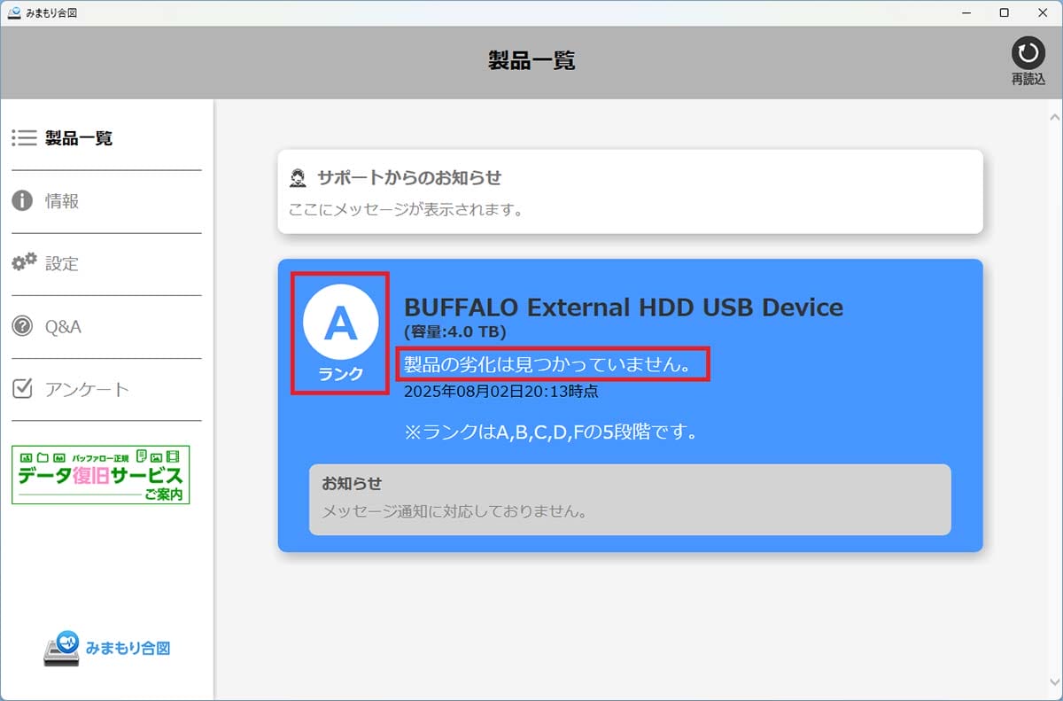Click the サポートからのお知らせ heading
Viewport: 1063px width, 701px height.
pos(409,178)
